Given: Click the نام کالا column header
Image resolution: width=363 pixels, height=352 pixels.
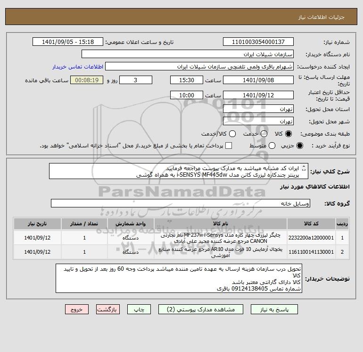Looking at the screenshot, I should [x=221, y=223].
